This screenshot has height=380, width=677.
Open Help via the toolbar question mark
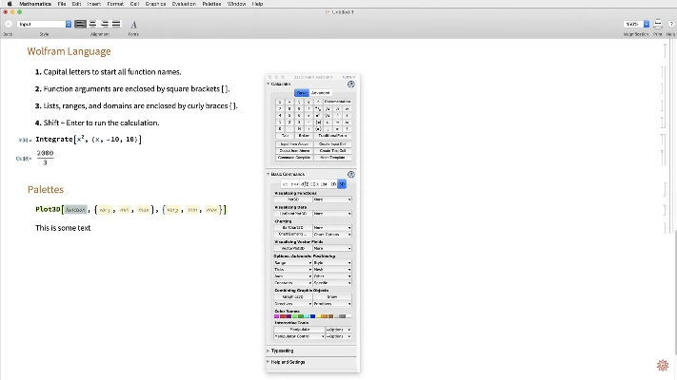670,24
